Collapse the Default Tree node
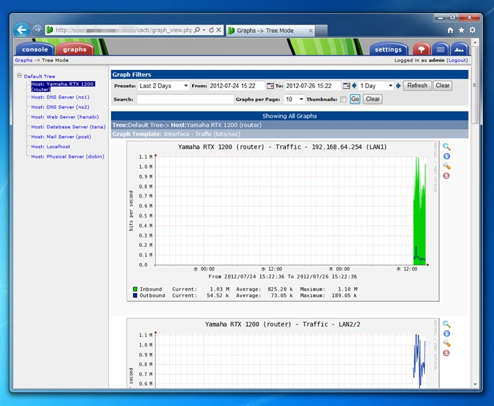 click(19, 75)
